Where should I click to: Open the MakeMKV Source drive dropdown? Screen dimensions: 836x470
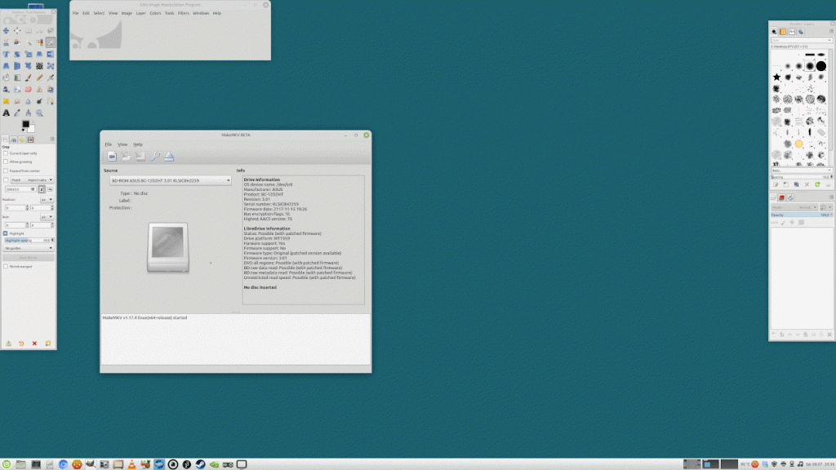point(171,180)
